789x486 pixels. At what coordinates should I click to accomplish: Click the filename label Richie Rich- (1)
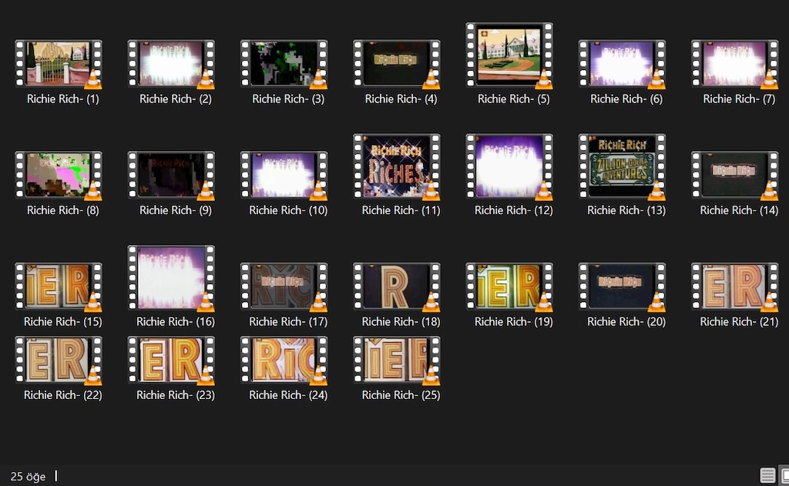click(63, 99)
